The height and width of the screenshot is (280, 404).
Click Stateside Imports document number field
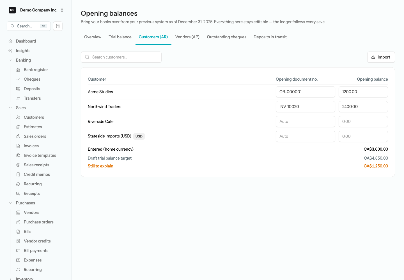click(306, 136)
